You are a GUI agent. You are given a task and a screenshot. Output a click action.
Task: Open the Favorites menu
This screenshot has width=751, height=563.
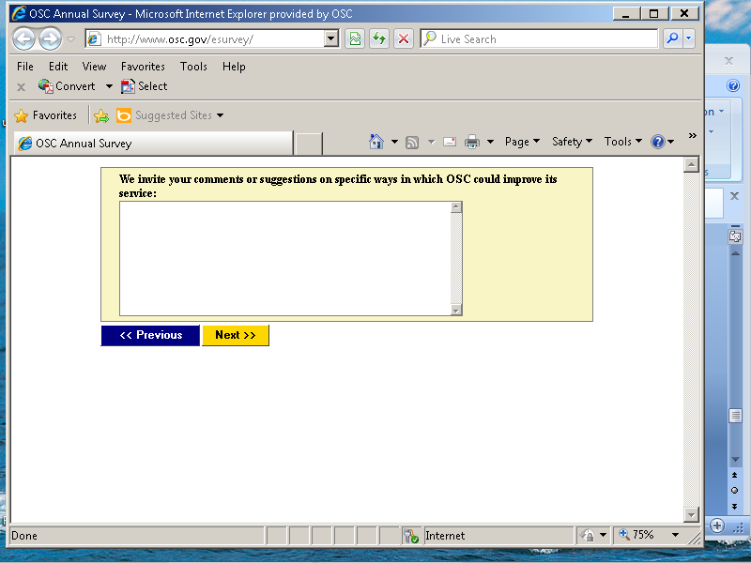point(143,67)
